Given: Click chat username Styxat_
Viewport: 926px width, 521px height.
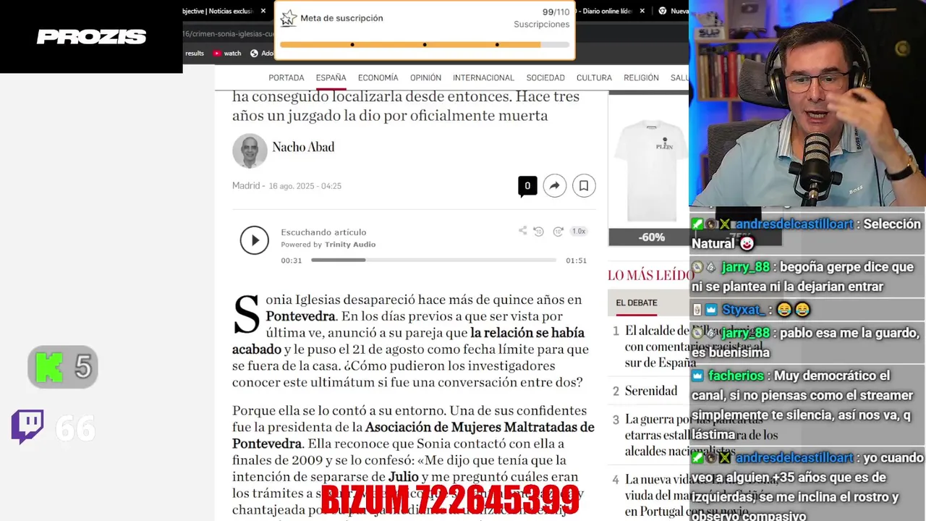Looking at the screenshot, I should pyautogui.click(x=744, y=310).
